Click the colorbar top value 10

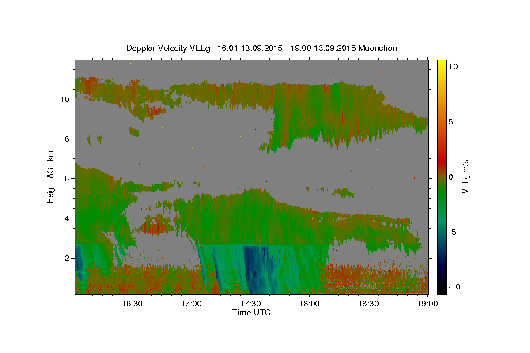[x=453, y=67]
